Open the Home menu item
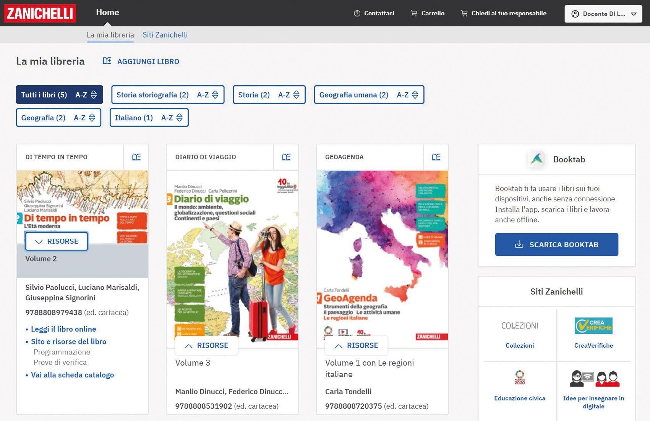The image size is (650, 421). coord(107,13)
